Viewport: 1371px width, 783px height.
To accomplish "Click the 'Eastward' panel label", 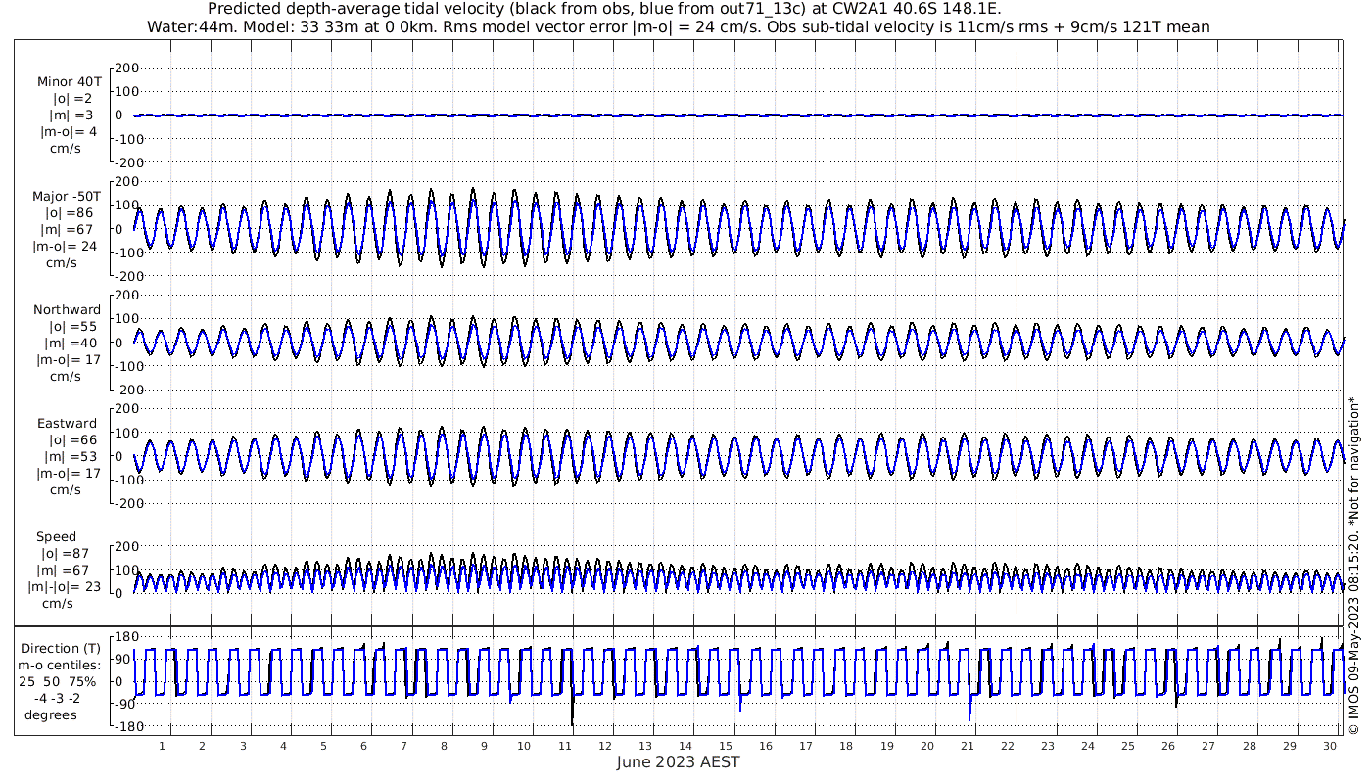I will pos(68,424).
